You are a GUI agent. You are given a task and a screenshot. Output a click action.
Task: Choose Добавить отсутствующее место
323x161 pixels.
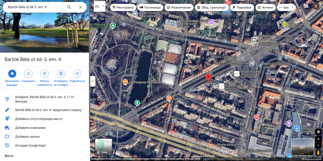[44, 119]
